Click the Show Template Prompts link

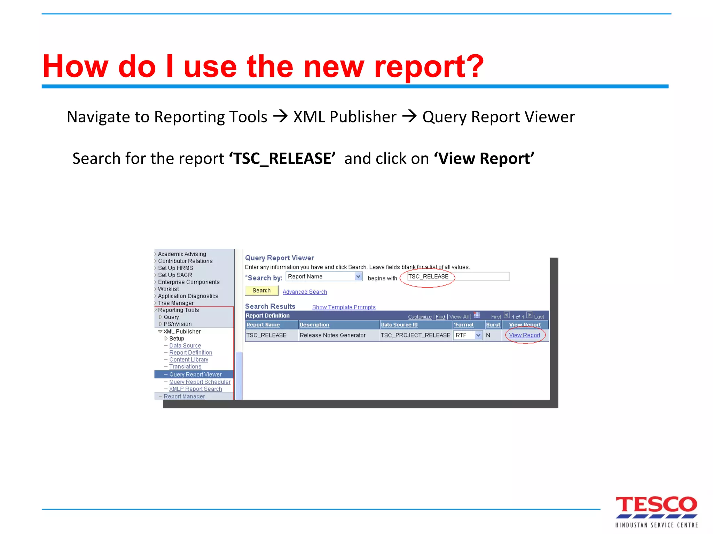[x=344, y=307]
